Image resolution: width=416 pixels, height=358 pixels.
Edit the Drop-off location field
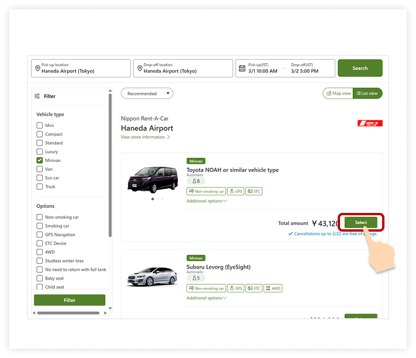(x=183, y=68)
